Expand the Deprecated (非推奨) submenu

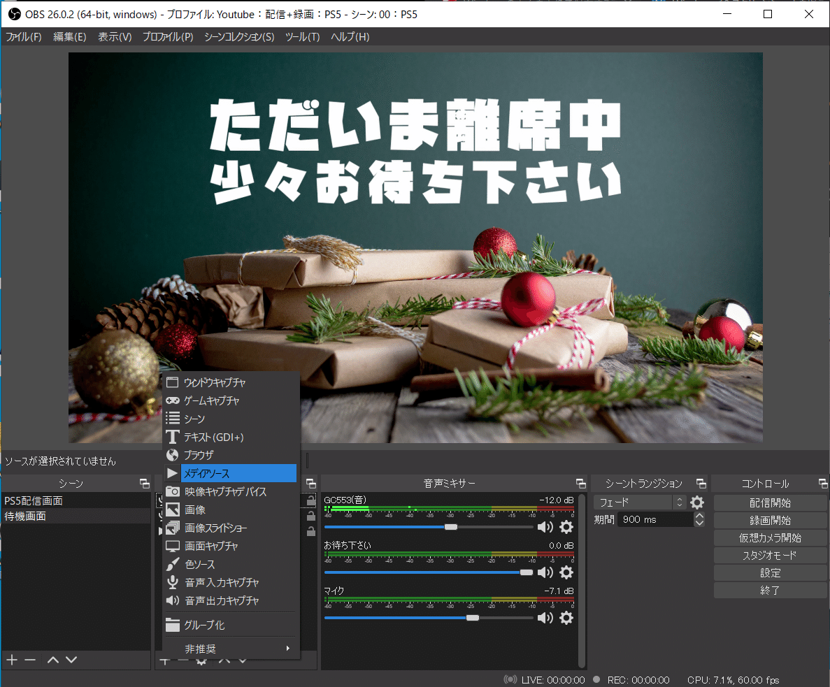[x=231, y=649]
